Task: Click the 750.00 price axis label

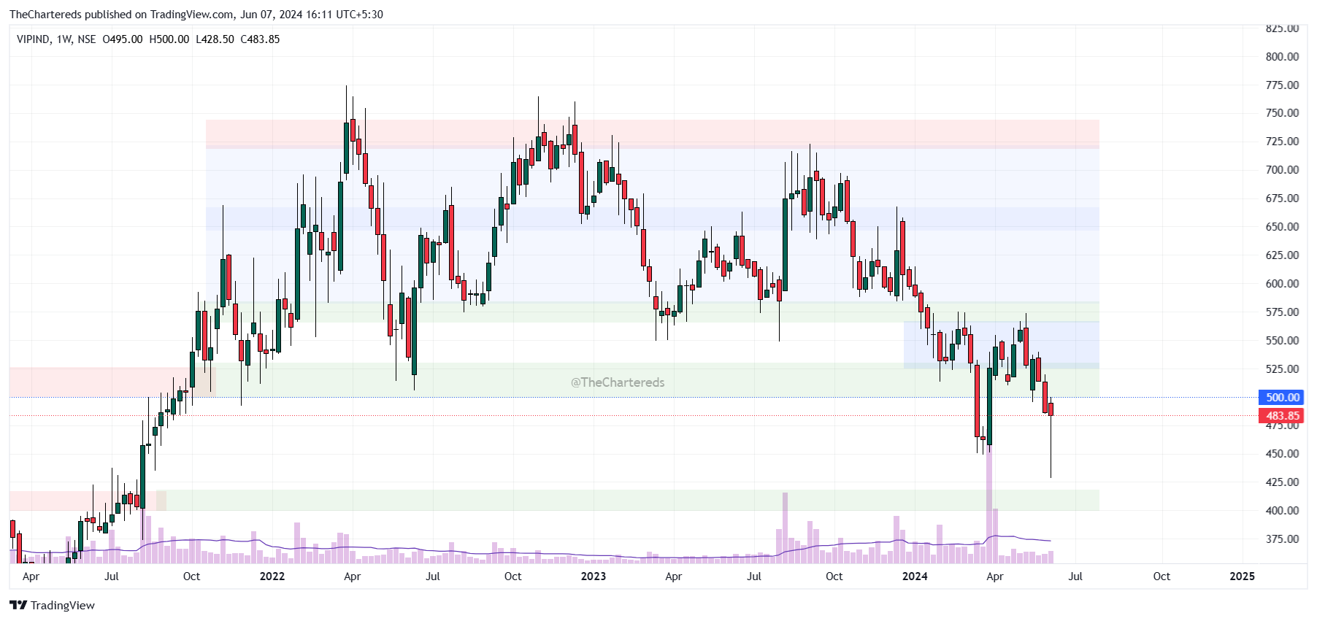Action: tap(1282, 113)
